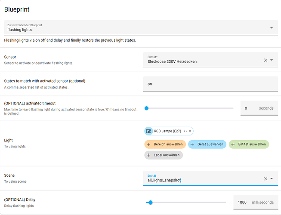This screenshot has height=215, width=281.
Task: Open the Scene entity dropdown arrow
Action: [272, 178]
